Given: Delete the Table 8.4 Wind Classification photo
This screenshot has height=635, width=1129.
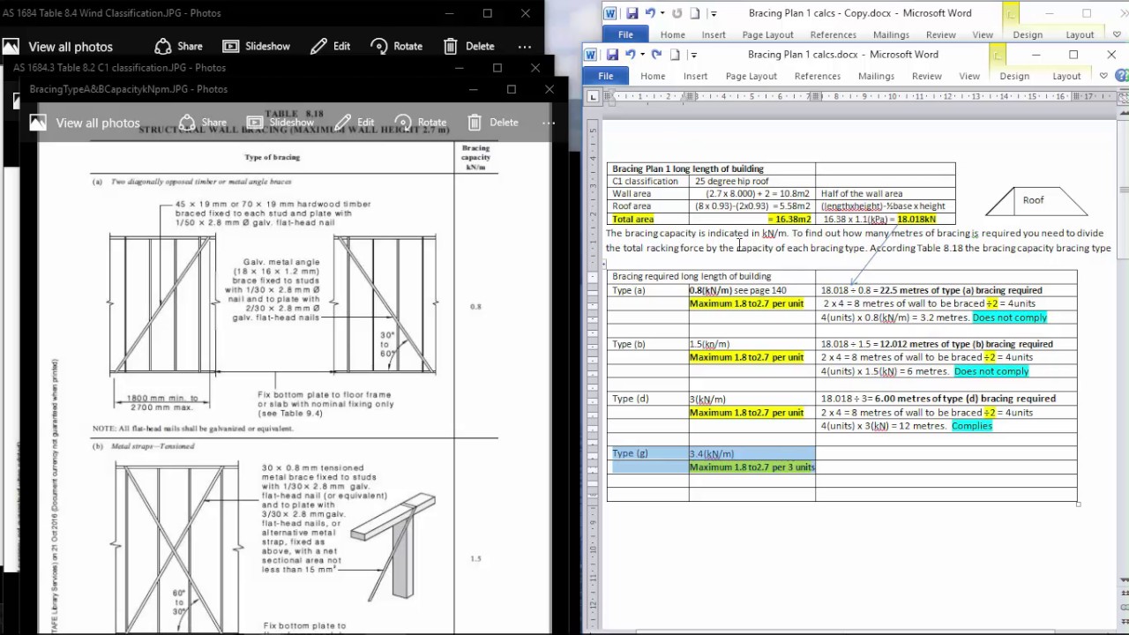Looking at the screenshot, I should coord(468,46).
